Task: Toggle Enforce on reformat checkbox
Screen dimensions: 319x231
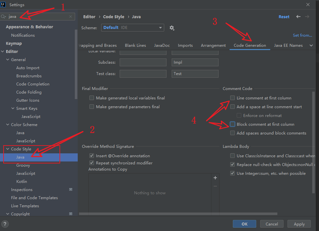Action: 239,116
